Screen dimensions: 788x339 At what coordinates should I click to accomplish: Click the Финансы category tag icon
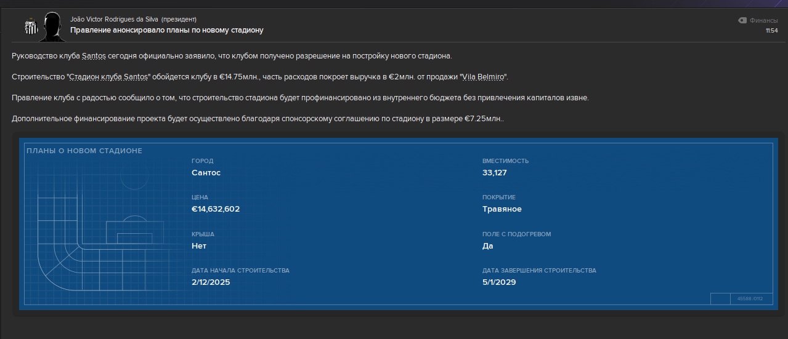pos(742,20)
